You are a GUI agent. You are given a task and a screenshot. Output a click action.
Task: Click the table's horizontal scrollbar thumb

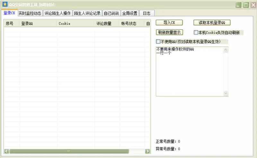point(69,151)
